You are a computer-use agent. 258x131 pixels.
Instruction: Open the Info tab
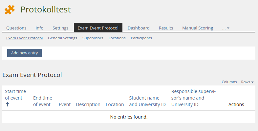[x=39, y=28]
